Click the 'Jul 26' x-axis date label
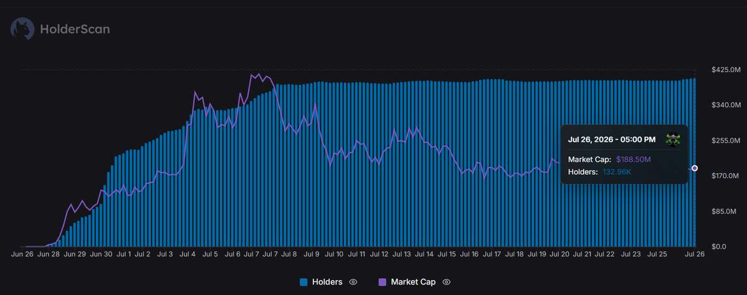747x295 pixels. point(693,255)
